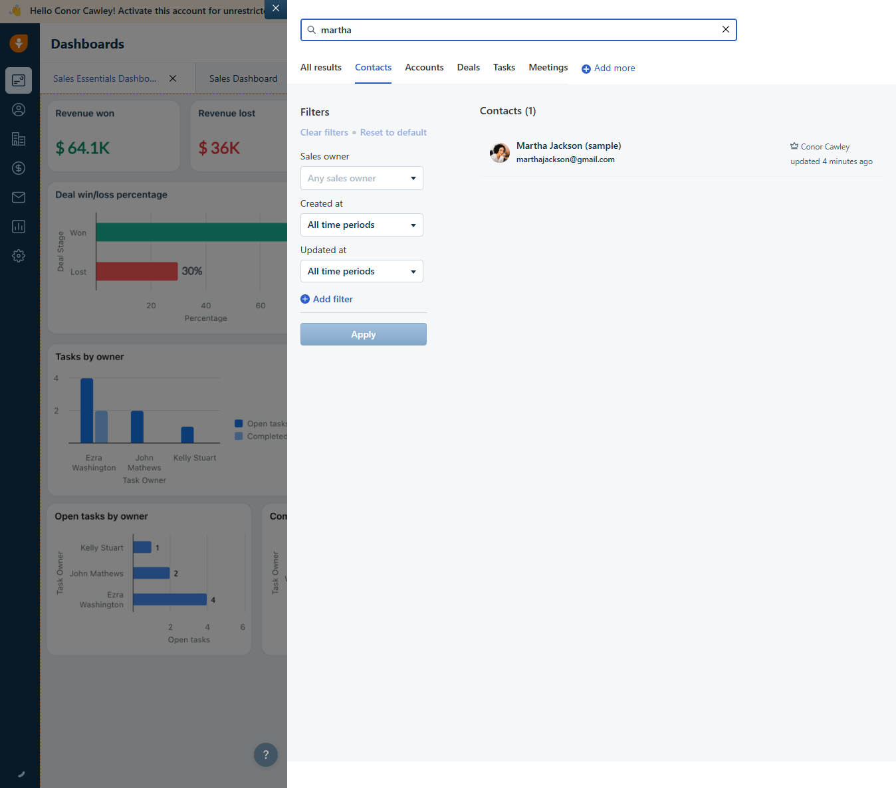Viewport: 896px width, 788px height.
Task: Open Analytics via the bar chart sidebar icon
Action: pyautogui.click(x=19, y=227)
